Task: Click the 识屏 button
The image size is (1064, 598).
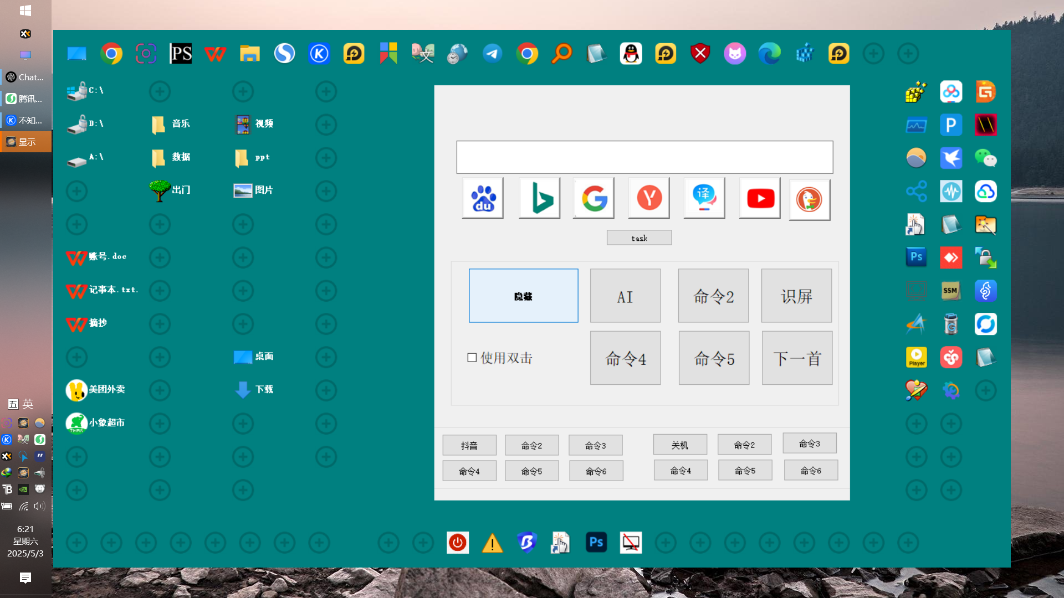Action: (x=796, y=296)
